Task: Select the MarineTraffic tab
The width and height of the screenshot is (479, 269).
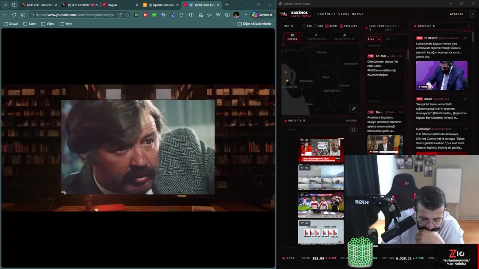Action: [x=344, y=37]
